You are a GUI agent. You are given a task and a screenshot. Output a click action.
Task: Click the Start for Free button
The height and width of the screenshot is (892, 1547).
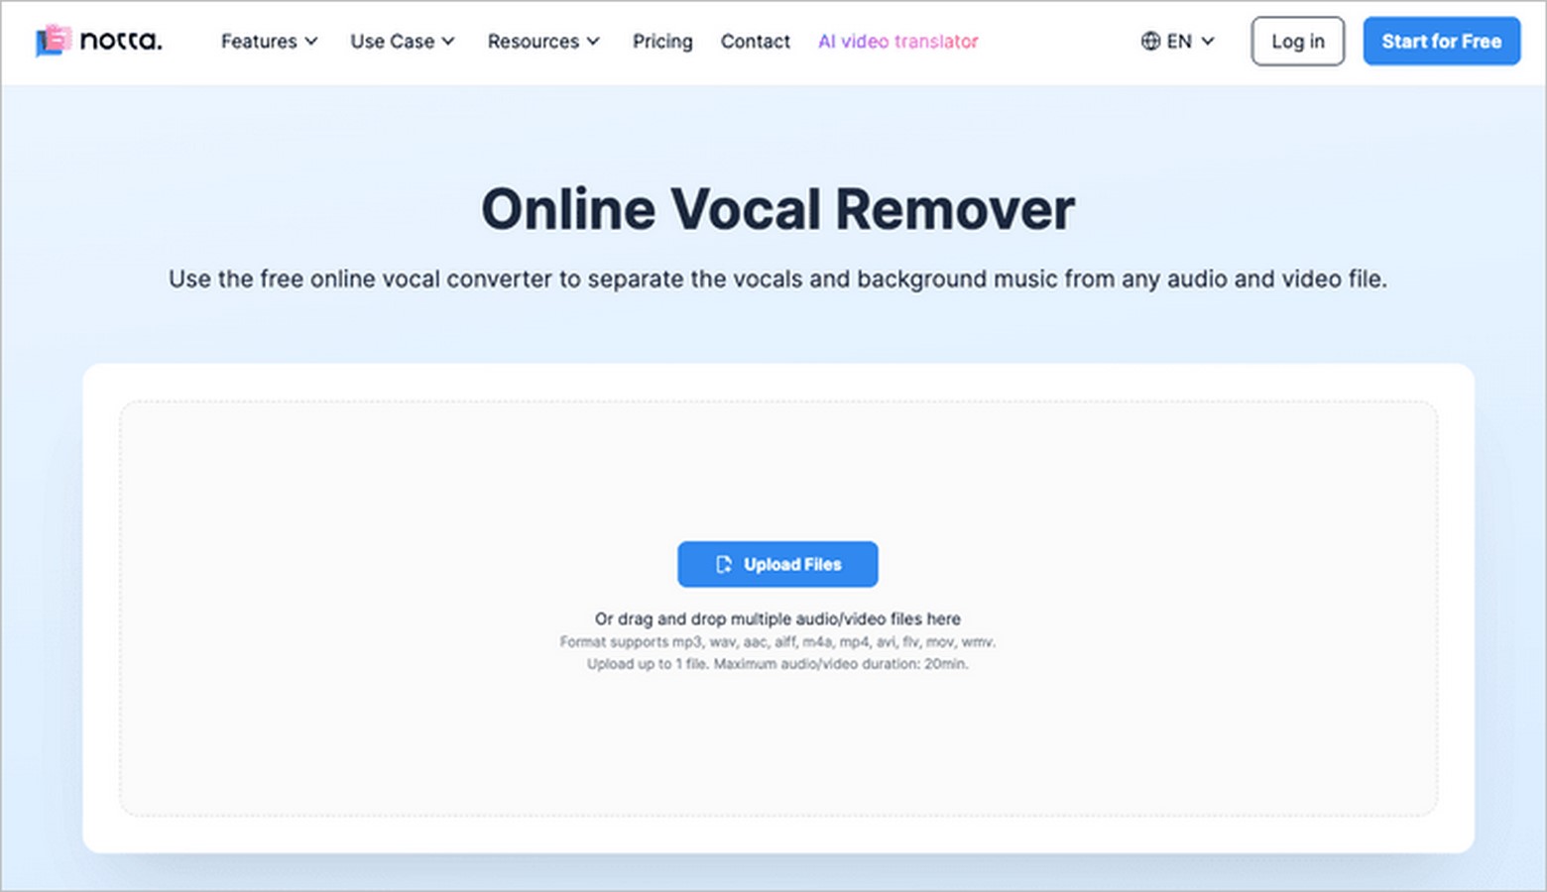click(x=1441, y=42)
